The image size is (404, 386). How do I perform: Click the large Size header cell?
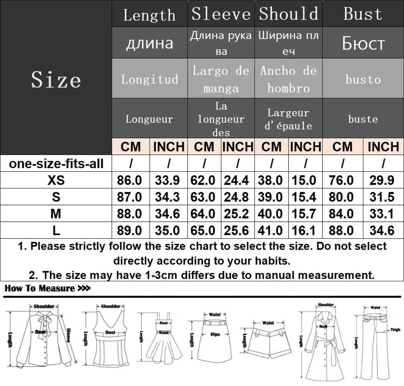point(56,78)
